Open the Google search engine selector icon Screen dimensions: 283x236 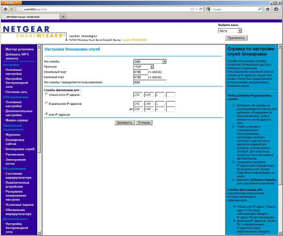click(x=209, y=9)
